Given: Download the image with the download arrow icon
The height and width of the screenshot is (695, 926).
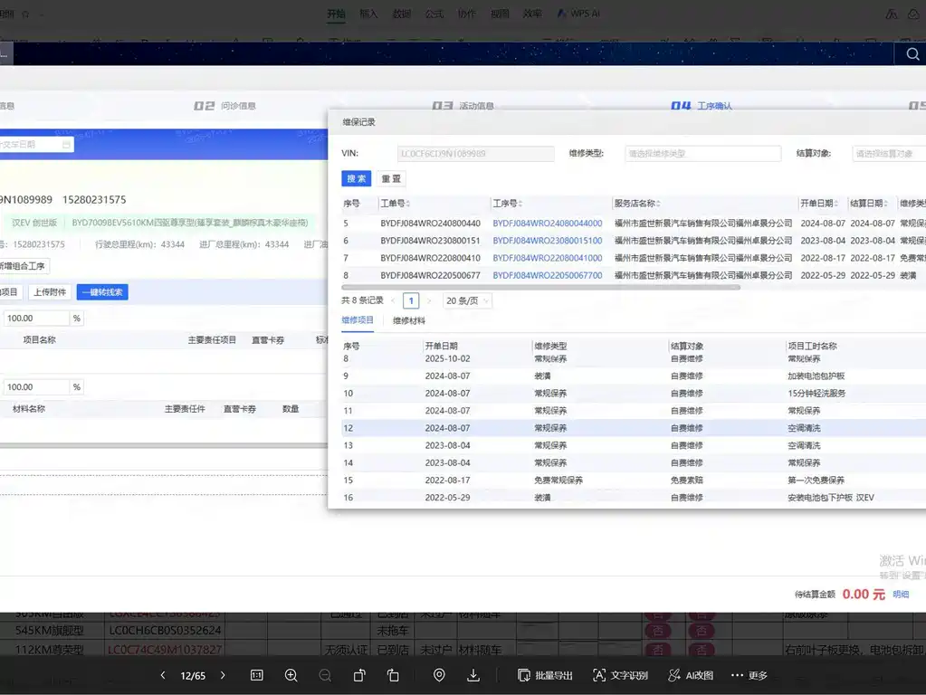Looking at the screenshot, I should (473, 675).
